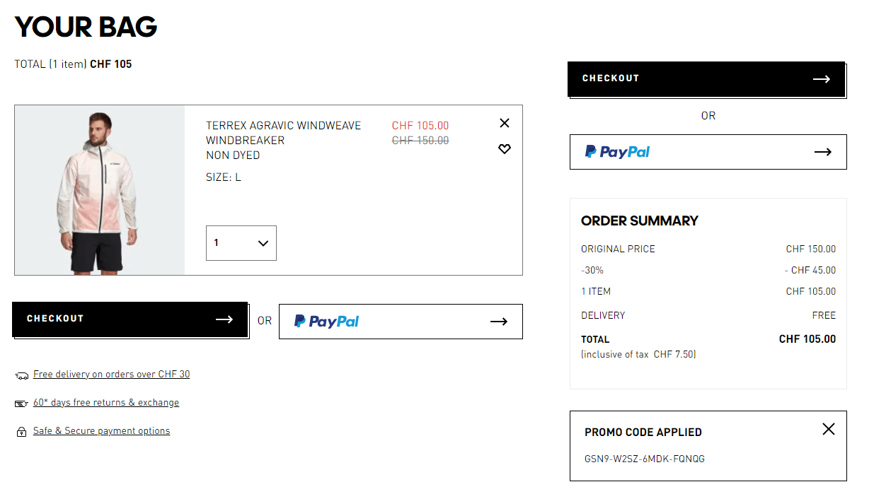Remove the windbreaker from the bag
This screenshot has width=874, height=494.
click(x=505, y=123)
